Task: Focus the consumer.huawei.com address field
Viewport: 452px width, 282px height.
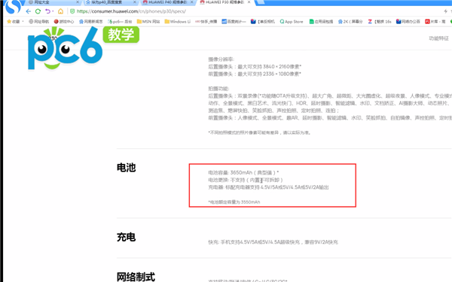Action: click(131, 11)
